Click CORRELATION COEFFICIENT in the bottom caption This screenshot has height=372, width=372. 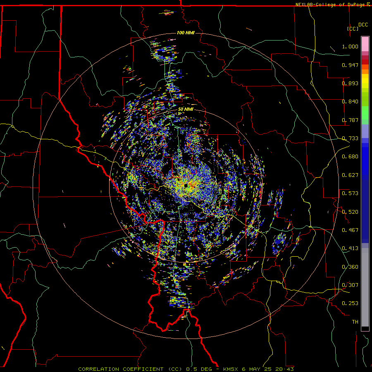click(x=121, y=369)
